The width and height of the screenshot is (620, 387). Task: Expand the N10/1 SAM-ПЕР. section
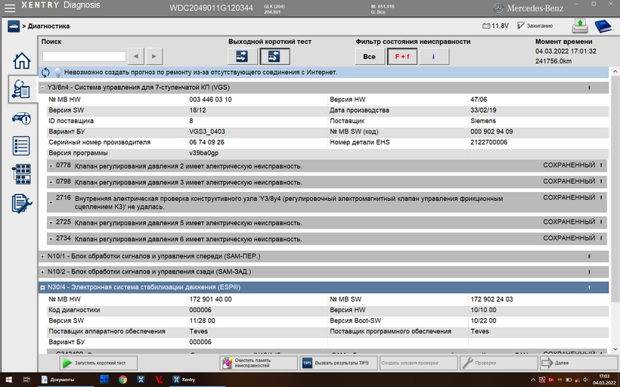42,256
